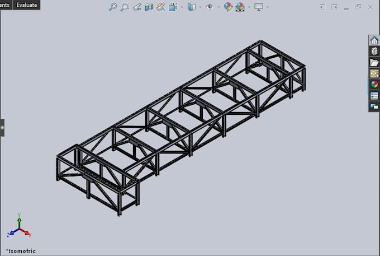Open the Appearances, Scenes and Decals tab
Image resolution: width=380 pixels, height=256 pixels.
pos(374,84)
